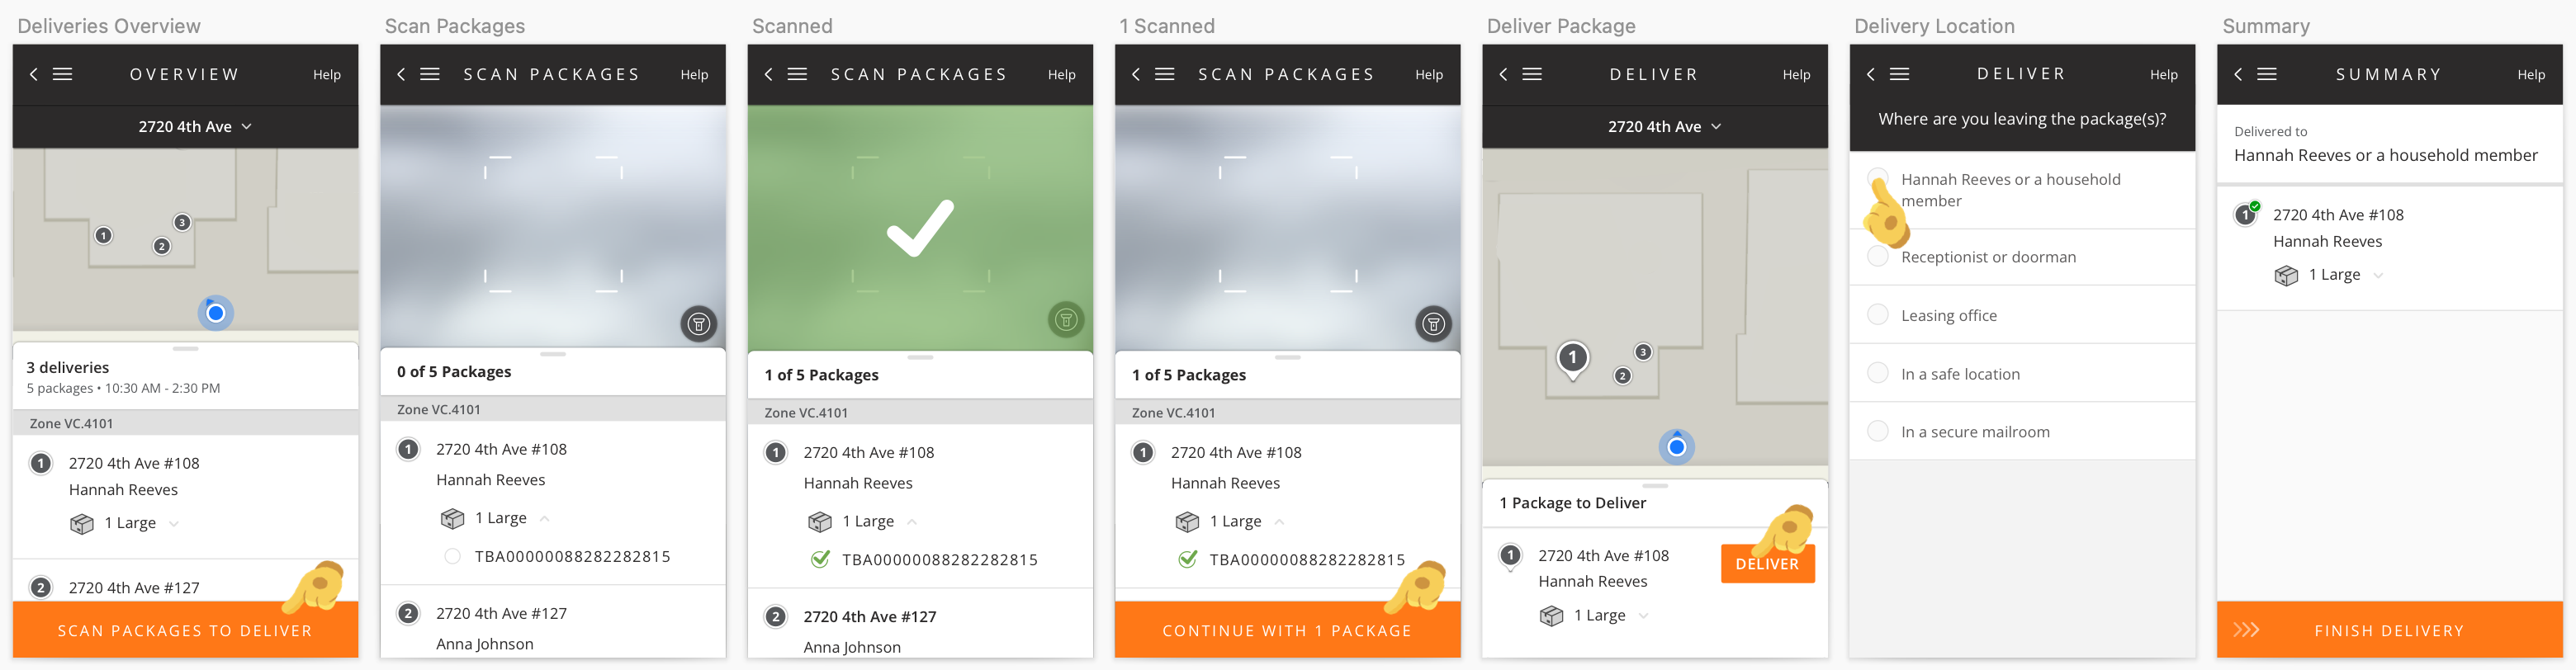Tap the round camera icon above '0 of 5 Packages'

coord(698,323)
